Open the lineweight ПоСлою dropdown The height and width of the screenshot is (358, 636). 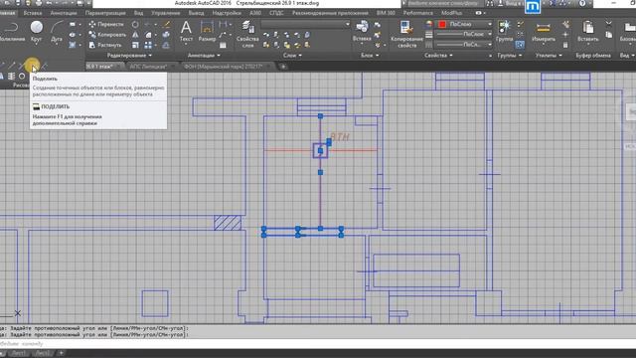pos(490,35)
